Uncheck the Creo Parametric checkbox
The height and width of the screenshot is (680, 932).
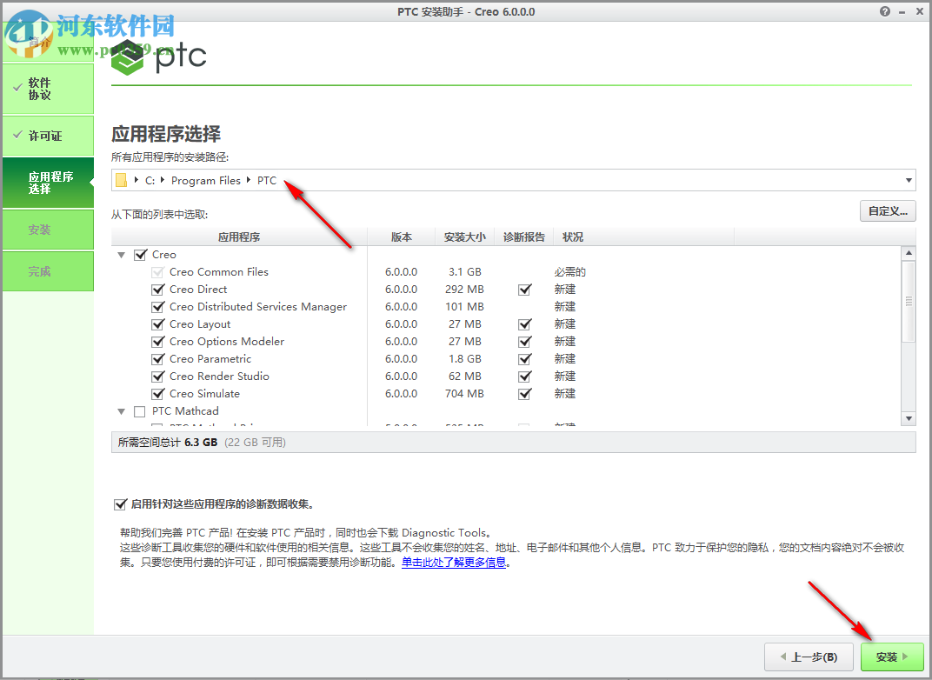point(157,358)
